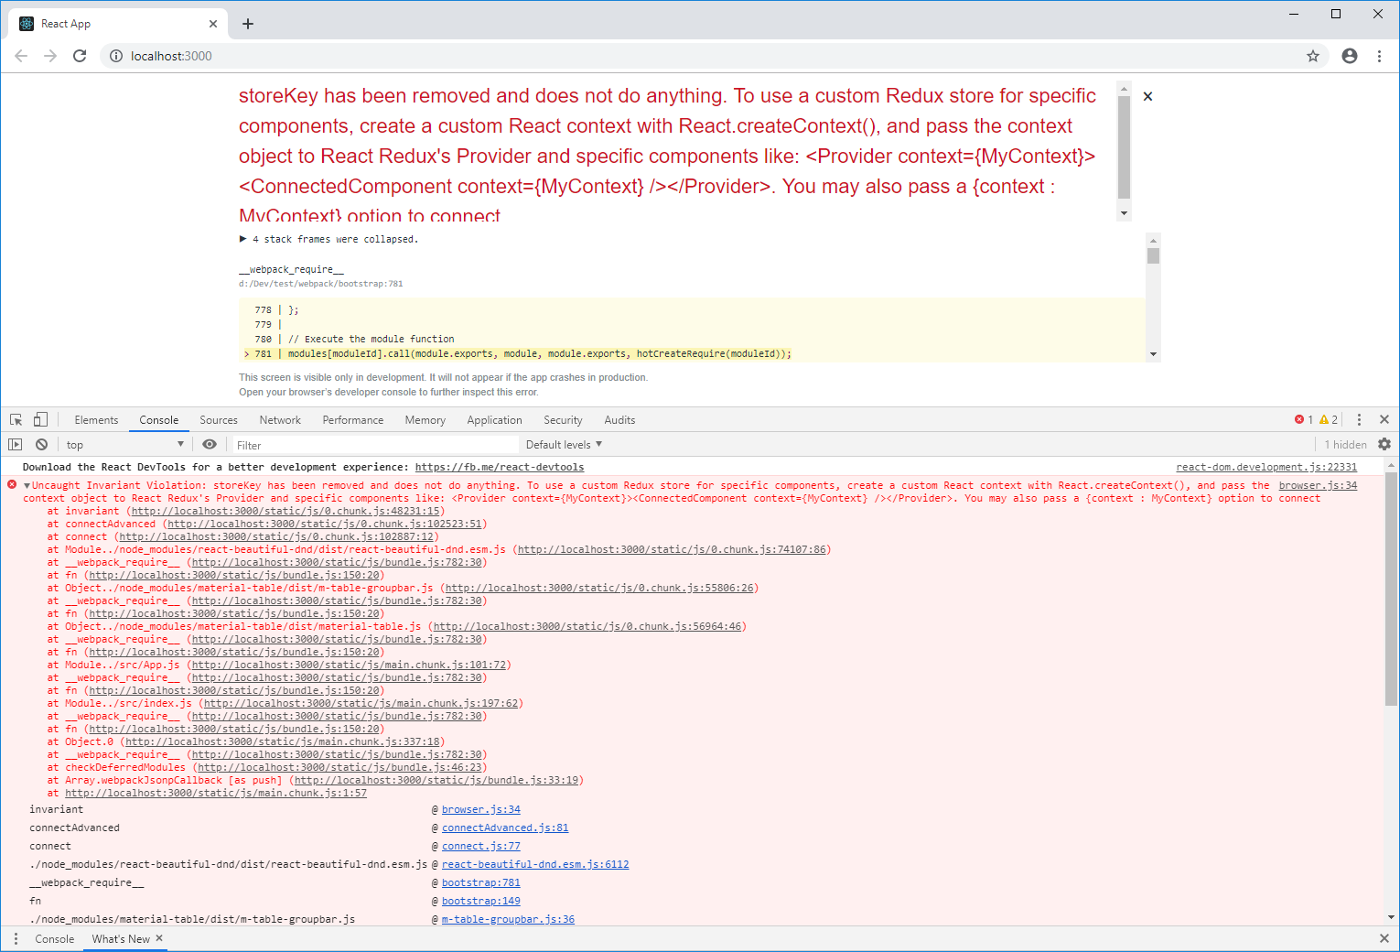Viewport: 1400px width, 952px height.
Task: Filter console by the error count badge
Action: (x=1304, y=419)
